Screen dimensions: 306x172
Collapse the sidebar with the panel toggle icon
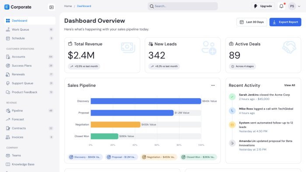51,7
